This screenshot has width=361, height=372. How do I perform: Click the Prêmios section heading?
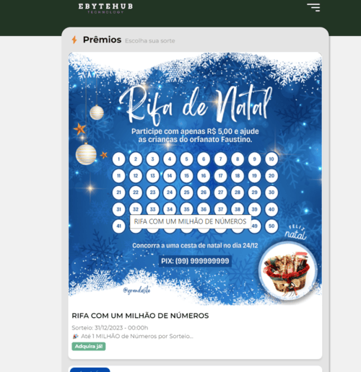click(x=102, y=40)
